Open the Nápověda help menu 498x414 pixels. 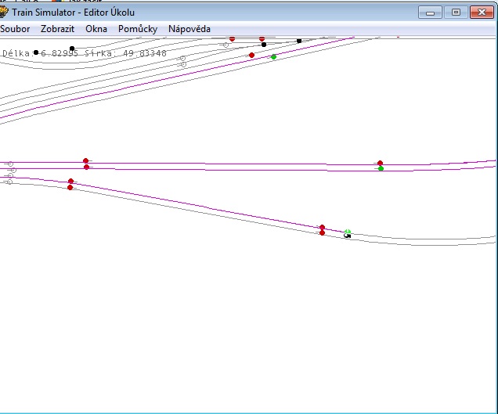click(x=189, y=29)
